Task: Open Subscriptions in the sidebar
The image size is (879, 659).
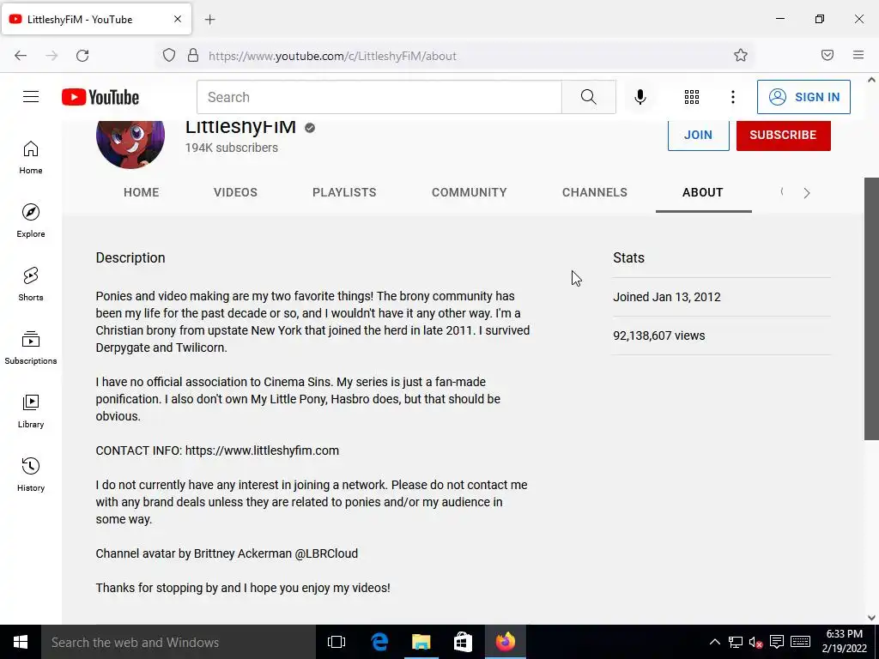Action: point(31,348)
